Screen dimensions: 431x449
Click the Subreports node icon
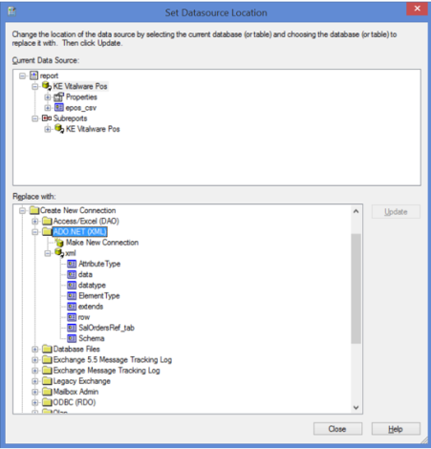[47, 118]
